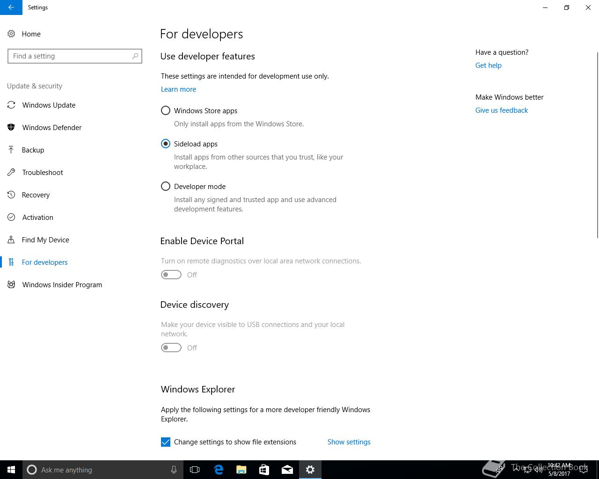599x479 pixels.
Task: Navigate to the Recovery page
Action: pyautogui.click(x=36, y=195)
